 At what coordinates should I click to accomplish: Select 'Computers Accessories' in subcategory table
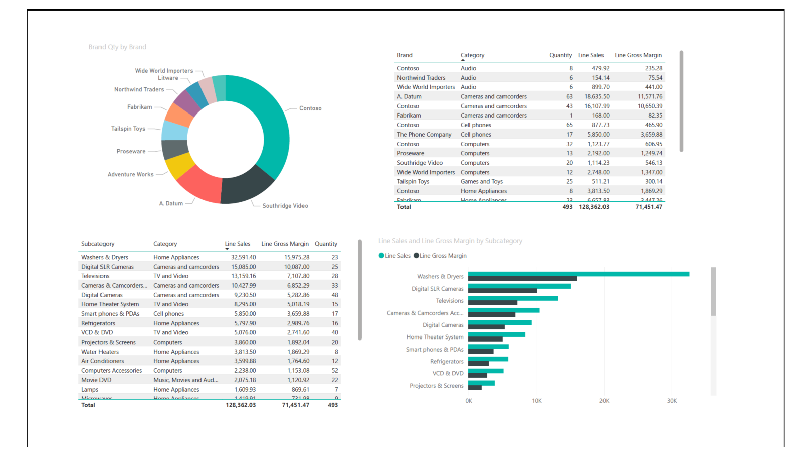pos(112,371)
